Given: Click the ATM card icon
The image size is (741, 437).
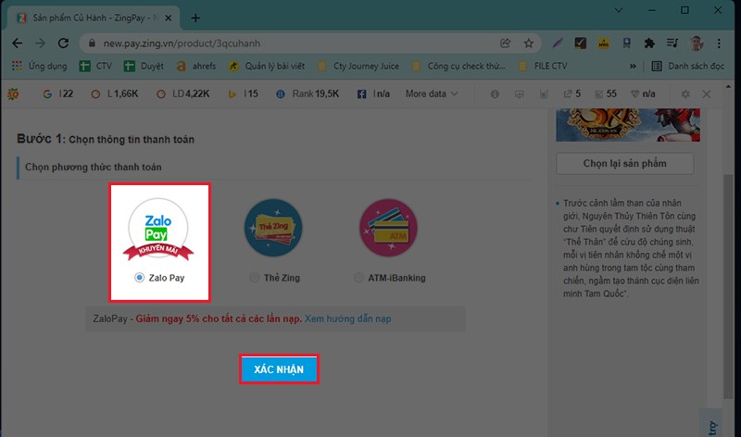Looking at the screenshot, I should (388, 228).
